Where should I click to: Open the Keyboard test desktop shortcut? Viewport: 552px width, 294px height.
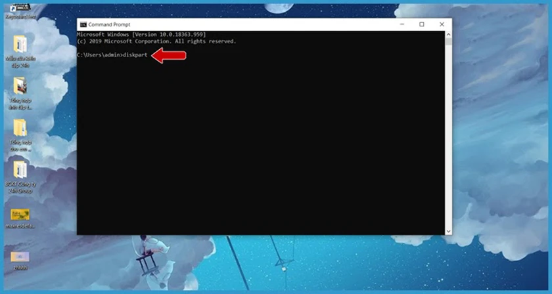click(21, 11)
